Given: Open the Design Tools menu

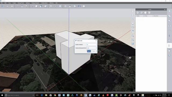Looking at the screenshot, I should [21, 3].
